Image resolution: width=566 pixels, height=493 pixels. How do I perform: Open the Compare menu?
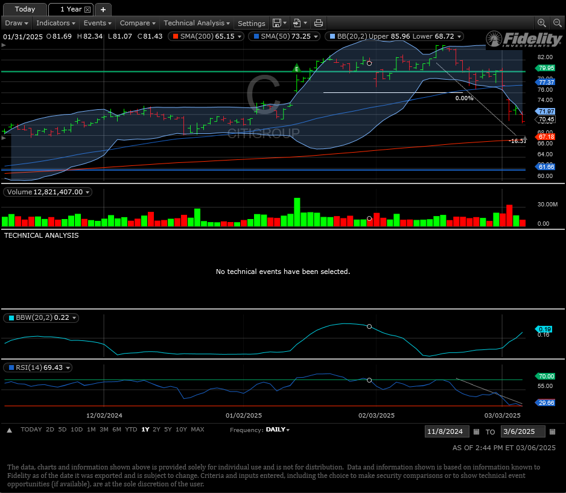(138, 23)
